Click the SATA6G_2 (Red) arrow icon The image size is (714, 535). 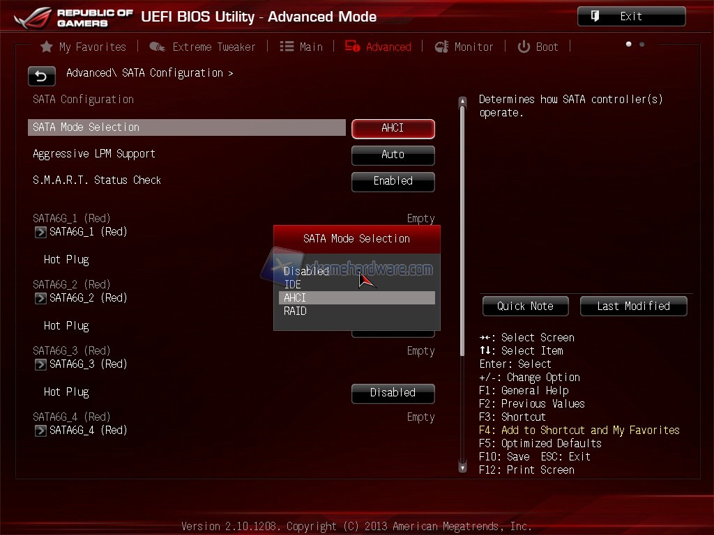(x=40, y=298)
